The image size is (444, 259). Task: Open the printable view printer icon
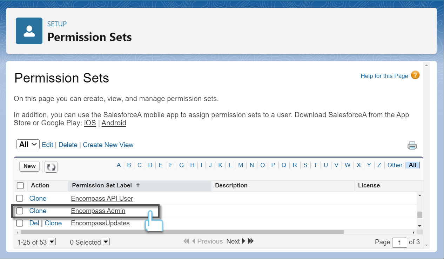(412, 145)
